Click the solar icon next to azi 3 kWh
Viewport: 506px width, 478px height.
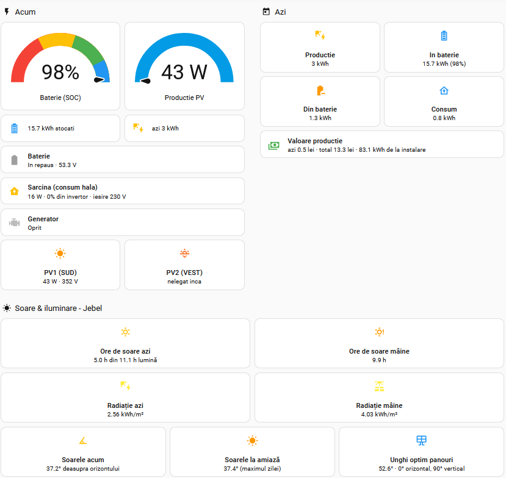[138, 128]
